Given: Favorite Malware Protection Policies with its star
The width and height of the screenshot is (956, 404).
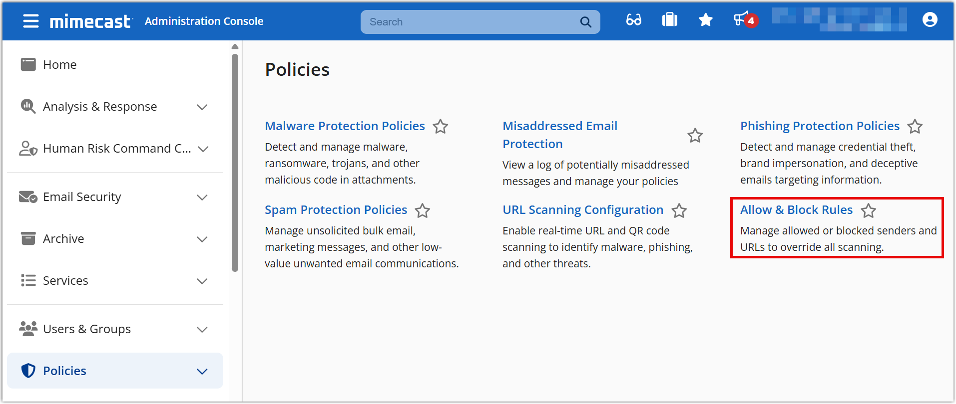Looking at the screenshot, I should pos(440,126).
